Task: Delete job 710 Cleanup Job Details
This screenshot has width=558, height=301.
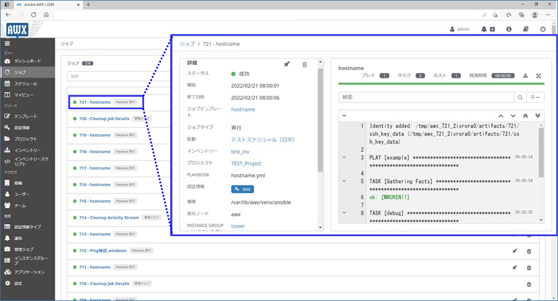Action: [529, 284]
